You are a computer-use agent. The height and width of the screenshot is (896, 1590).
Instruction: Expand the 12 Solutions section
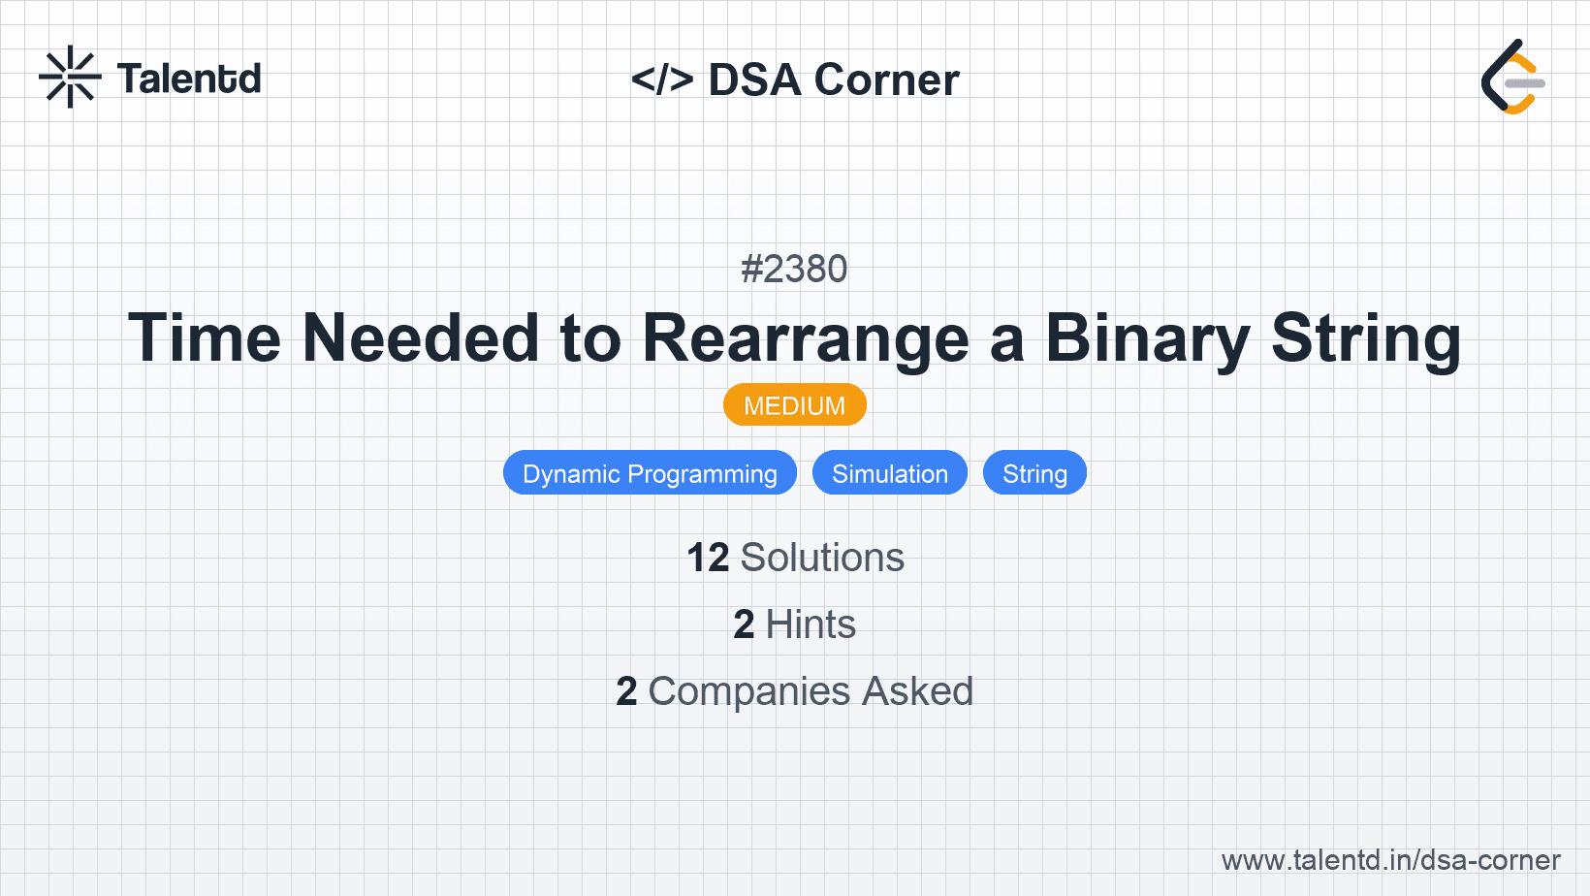click(x=795, y=558)
